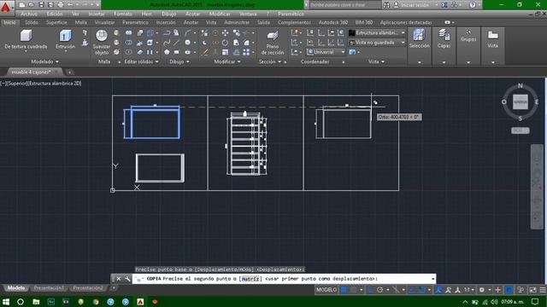Open File Explorer from taskbar
Image resolution: width=547 pixels, height=307 pixels.
pyautogui.click(x=36, y=302)
